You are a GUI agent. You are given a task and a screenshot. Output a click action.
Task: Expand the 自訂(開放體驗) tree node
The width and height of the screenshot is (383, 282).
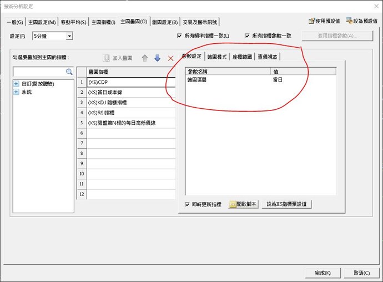tap(16, 84)
